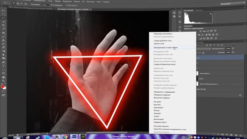
Task: Toggle the anti-aliasing checkbox in options bar
Action: pos(51,5)
